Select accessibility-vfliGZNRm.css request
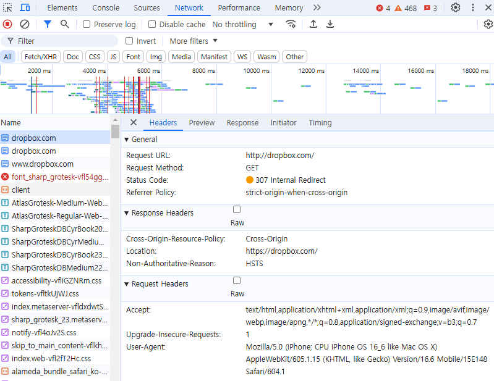The width and height of the screenshot is (494, 381). click(x=55, y=280)
